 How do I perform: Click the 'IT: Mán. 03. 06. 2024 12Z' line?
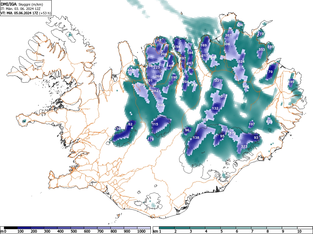(x=21, y=9)
